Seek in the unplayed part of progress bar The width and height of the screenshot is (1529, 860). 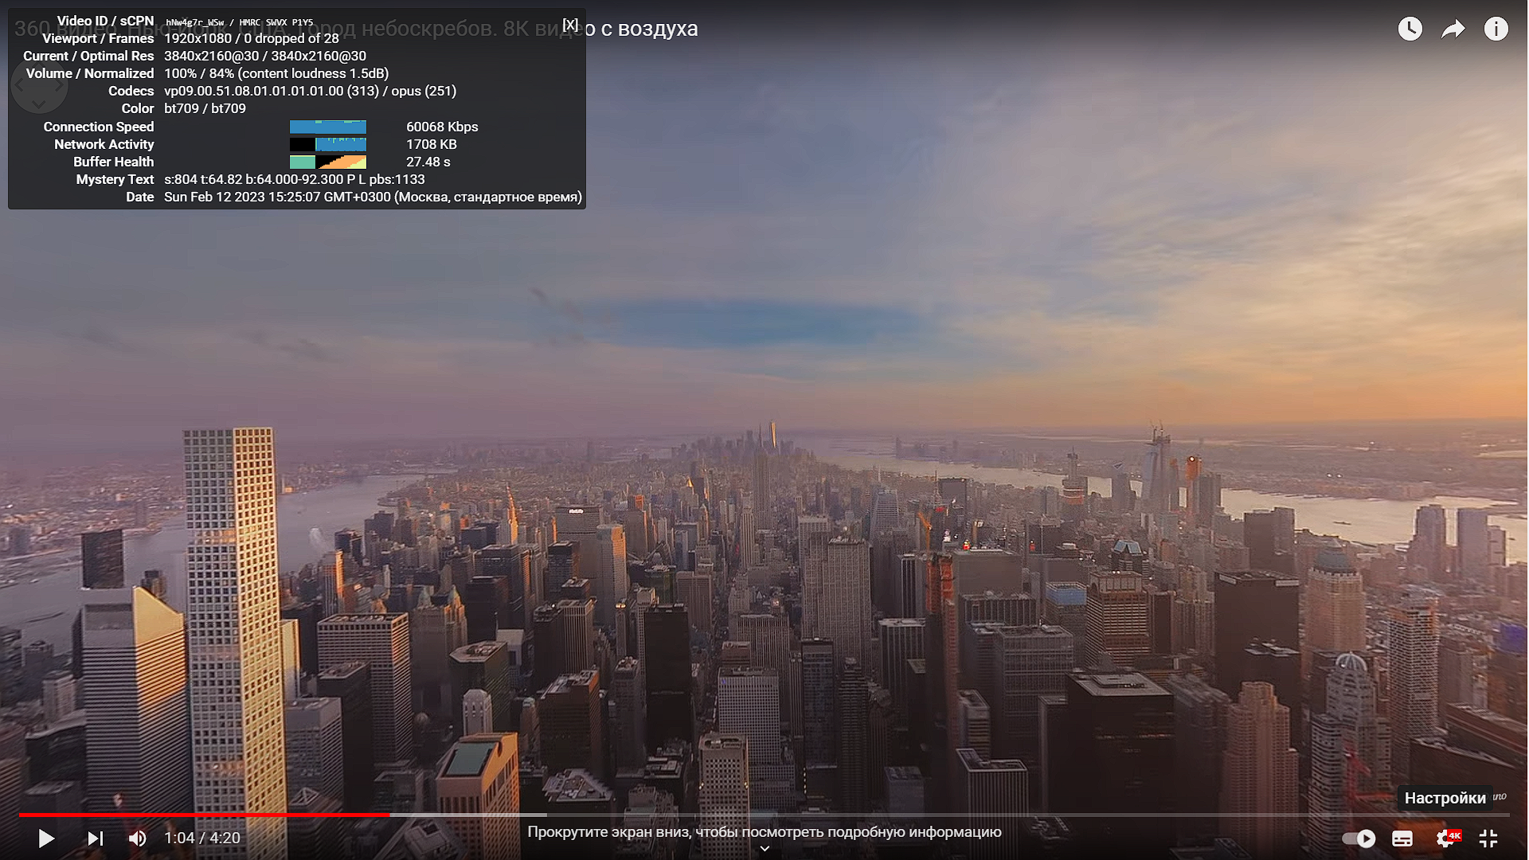(x=956, y=815)
